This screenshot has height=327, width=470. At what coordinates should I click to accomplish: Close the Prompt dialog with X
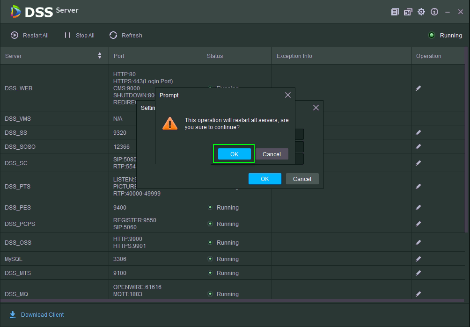(287, 95)
